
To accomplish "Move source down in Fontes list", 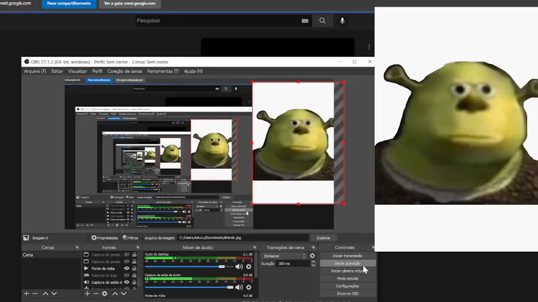I will pos(124,294).
